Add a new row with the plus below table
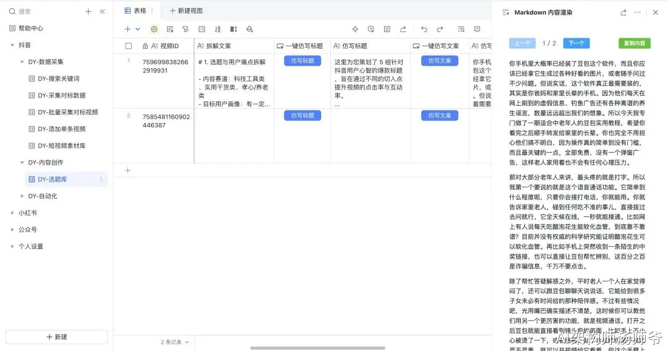Screen dimensions: 668x351 [x=127, y=170]
